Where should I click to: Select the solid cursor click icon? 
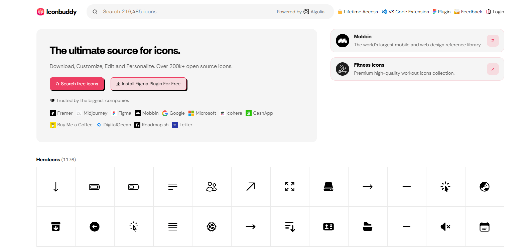click(445, 187)
